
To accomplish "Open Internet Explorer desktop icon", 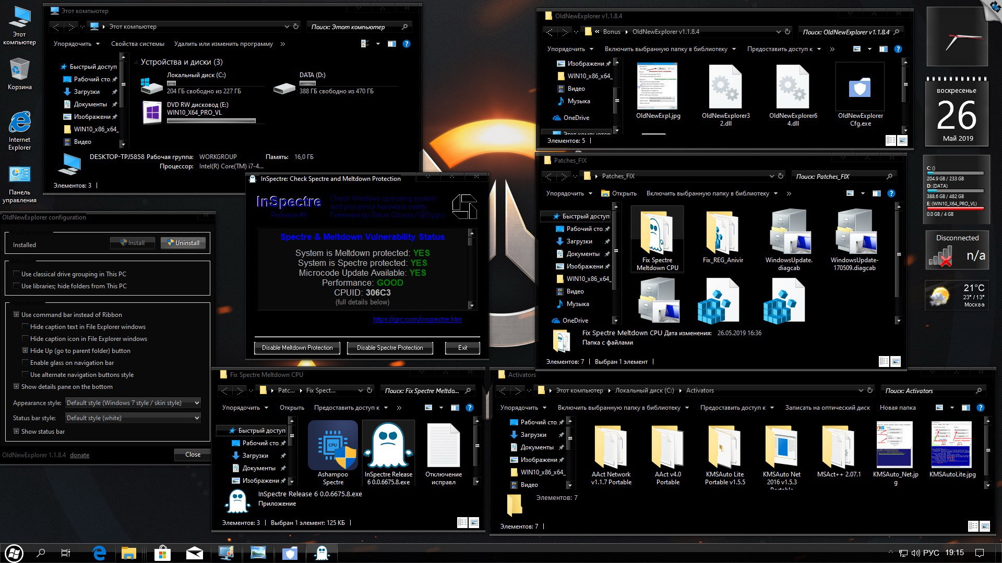I will point(20,130).
